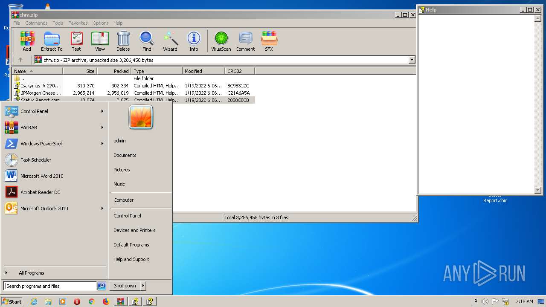Viewport: 546px width, 307px height.
Task: Open the Favorites menu
Action: click(x=78, y=23)
